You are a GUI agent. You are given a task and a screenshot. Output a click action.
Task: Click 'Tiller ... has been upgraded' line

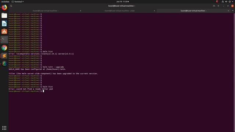(x=53, y=73)
